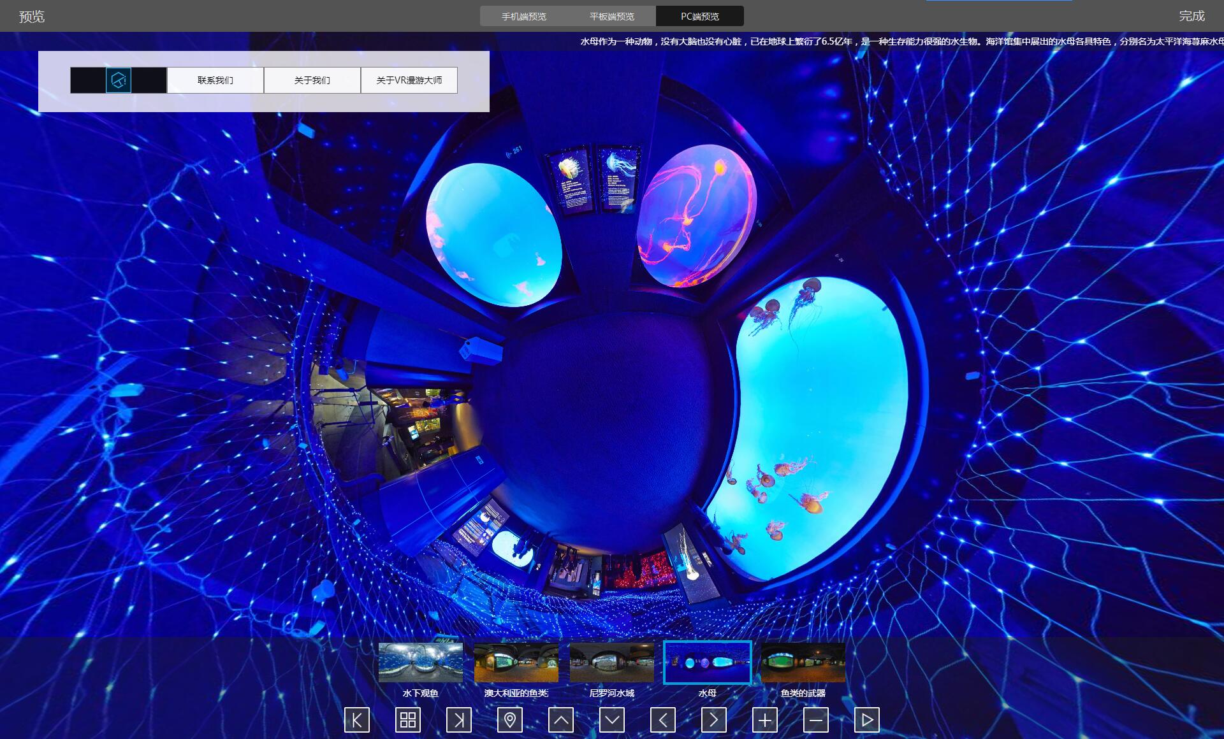The height and width of the screenshot is (739, 1224).
Task: Toggle the scene thumbnail grid icon
Action: click(408, 720)
